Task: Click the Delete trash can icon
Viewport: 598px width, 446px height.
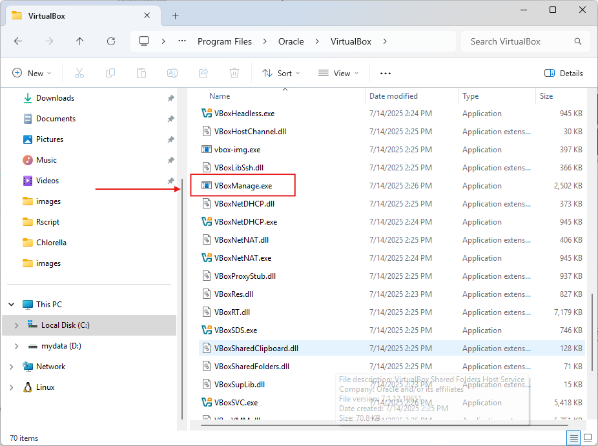Action: point(235,74)
